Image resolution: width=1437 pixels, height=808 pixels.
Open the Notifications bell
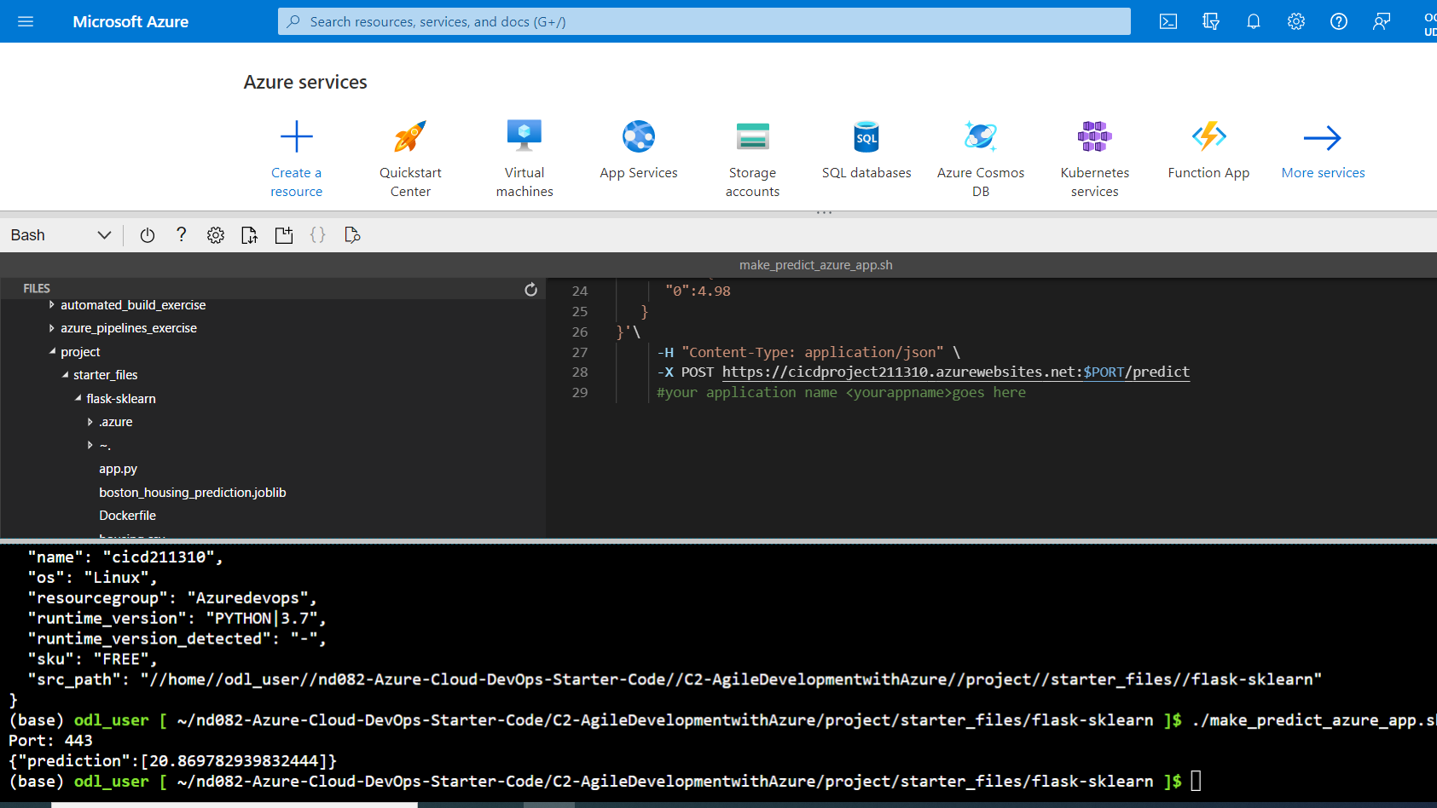(x=1253, y=21)
